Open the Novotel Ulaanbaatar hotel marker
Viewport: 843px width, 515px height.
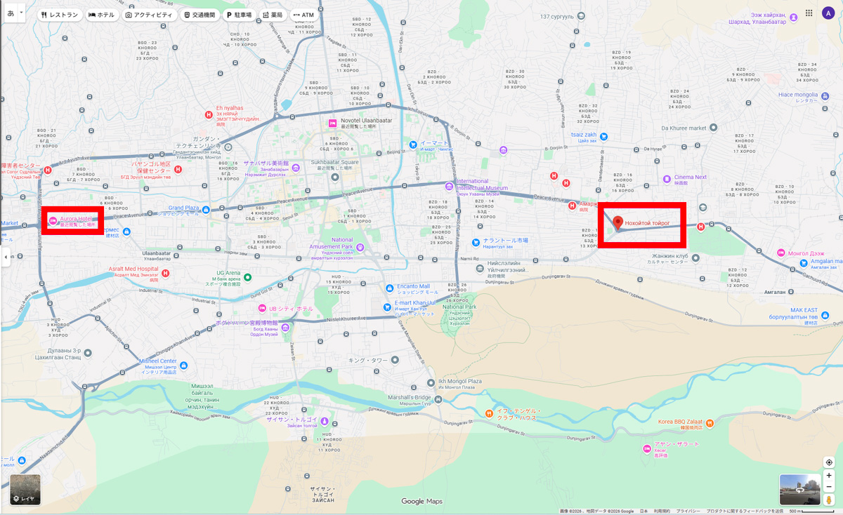click(x=332, y=123)
